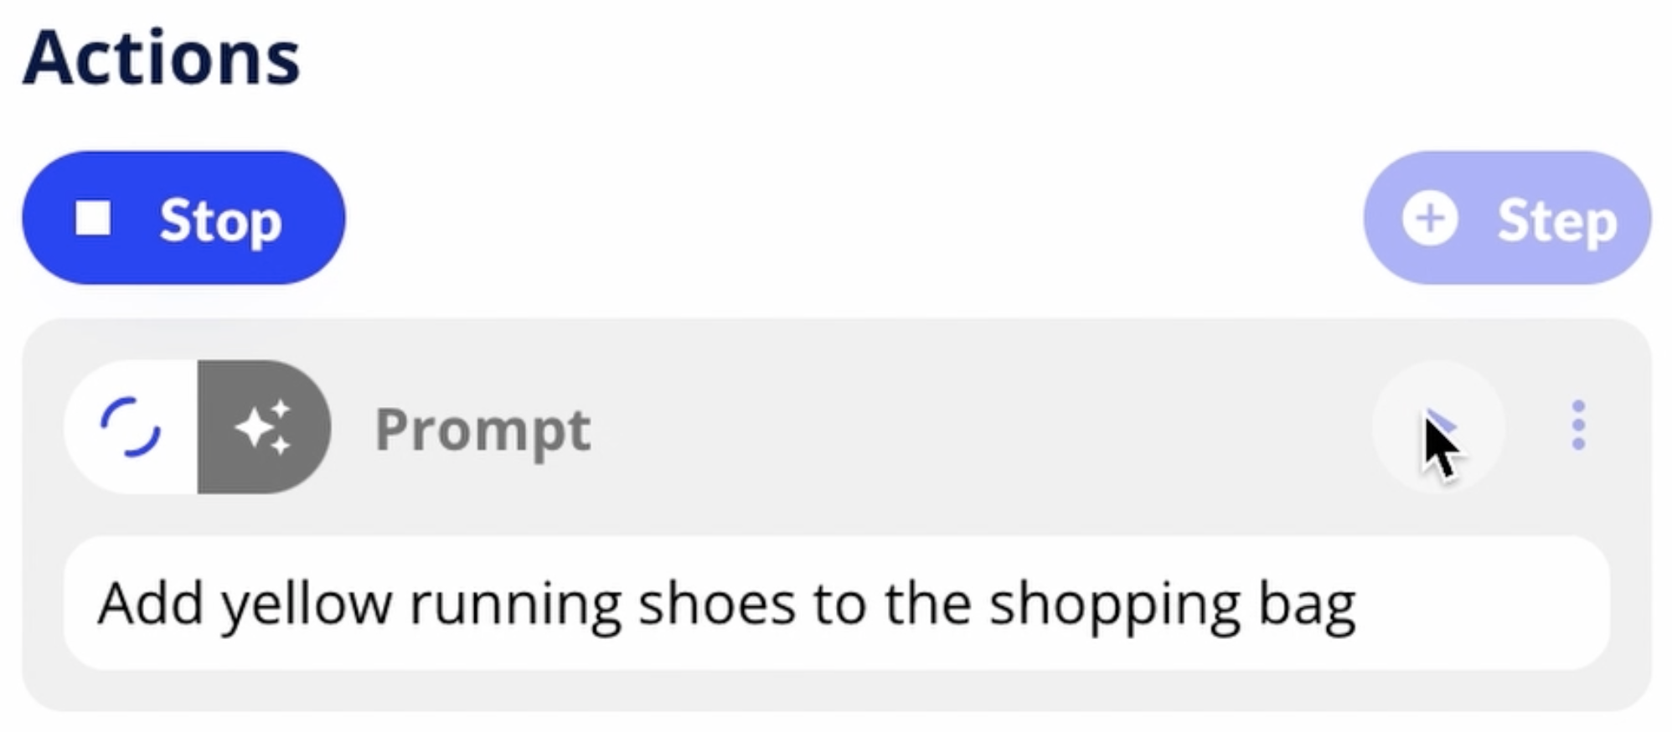
Task: Click the plus circle icon beside Step
Action: pyautogui.click(x=1430, y=219)
